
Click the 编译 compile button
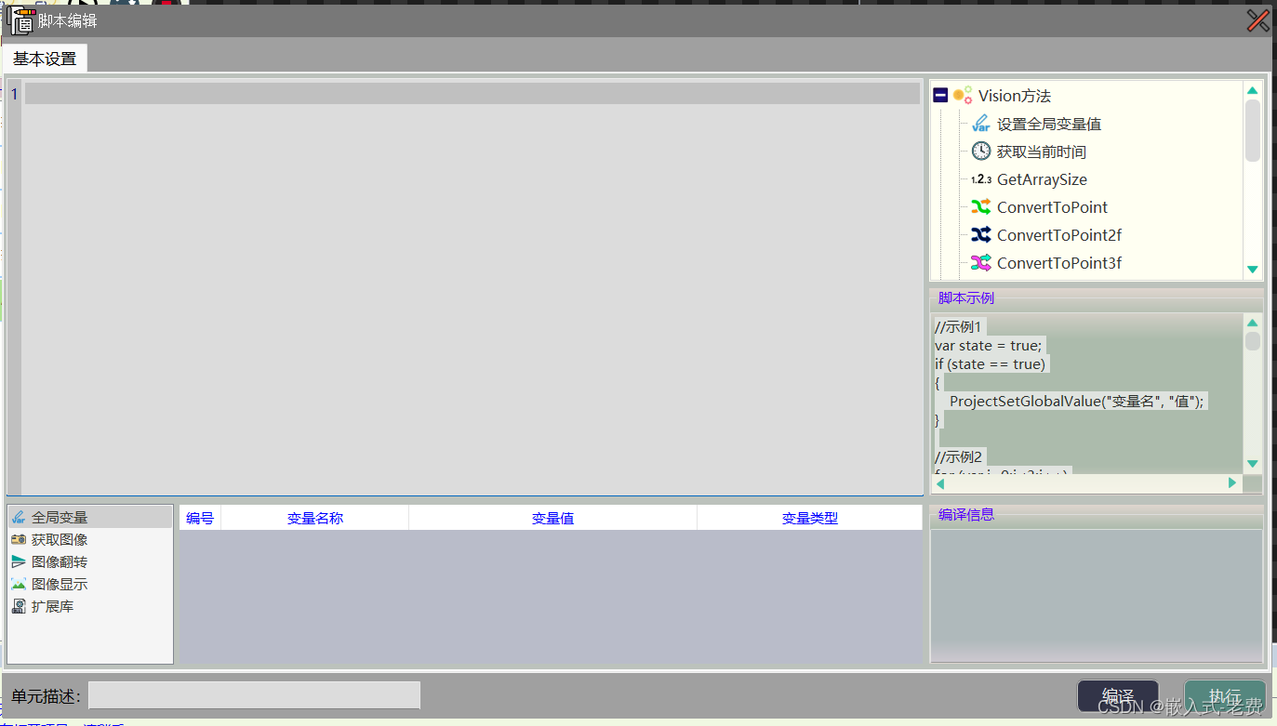coord(1118,696)
